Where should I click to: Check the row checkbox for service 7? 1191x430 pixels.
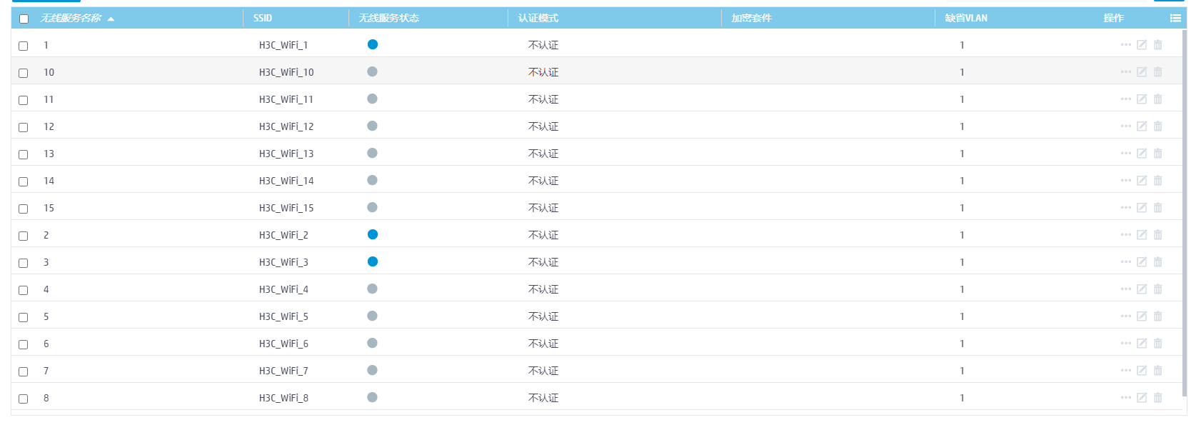coord(24,371)
